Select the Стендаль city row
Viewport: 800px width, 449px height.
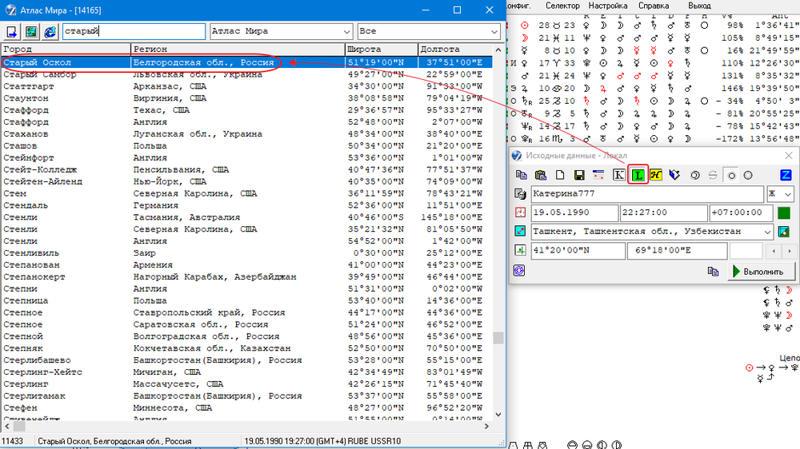pos(246,205)
